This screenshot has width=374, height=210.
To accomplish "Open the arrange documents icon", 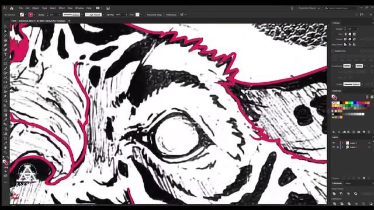I will (99, 8).
